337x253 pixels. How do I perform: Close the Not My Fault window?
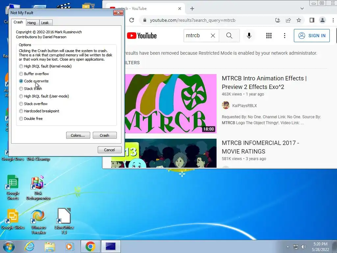tap(118, 13)
